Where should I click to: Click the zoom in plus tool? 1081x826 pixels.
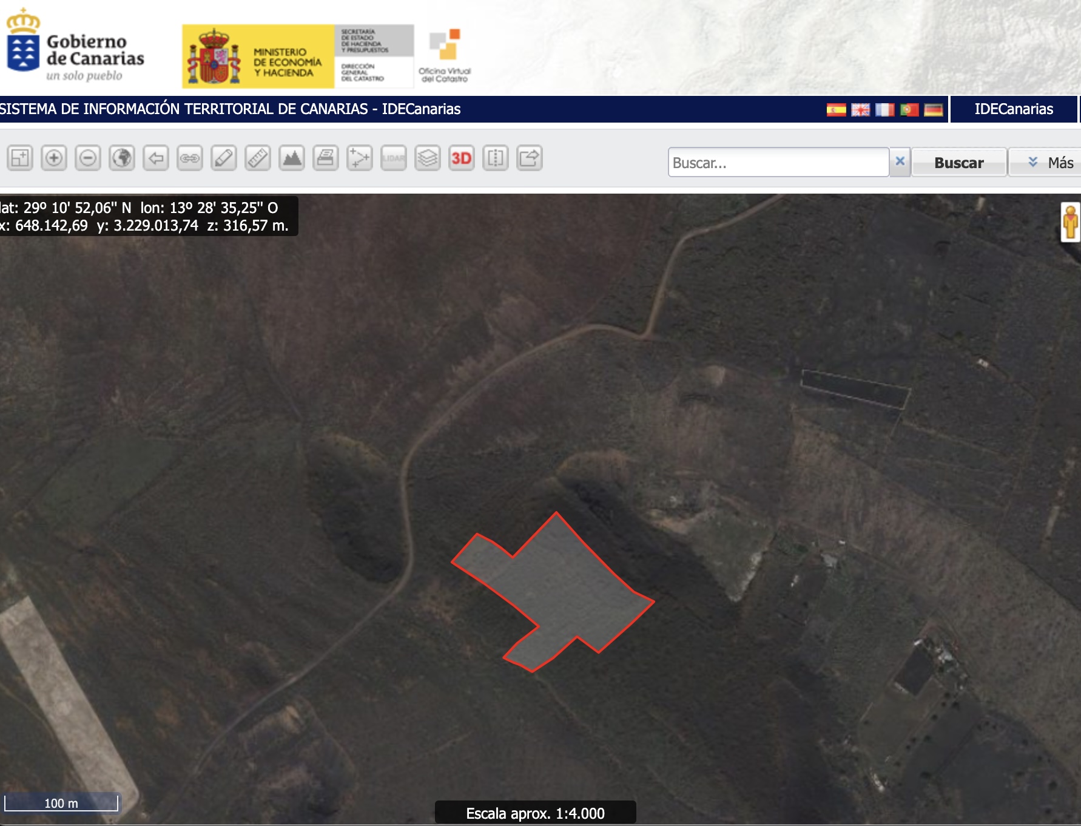[x=54, y=158]
